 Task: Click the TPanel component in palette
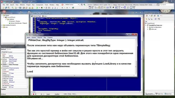pos(131,8)
